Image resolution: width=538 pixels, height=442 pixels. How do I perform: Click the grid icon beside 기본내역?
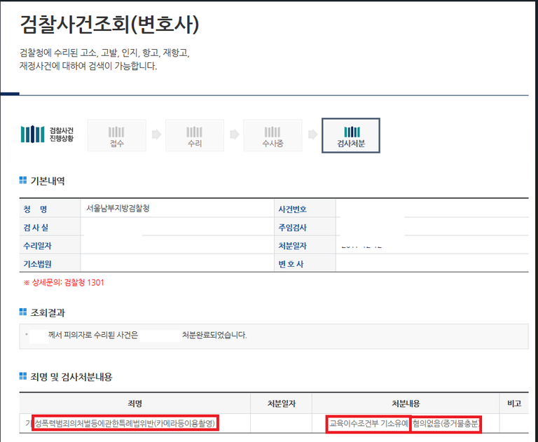[x=23, y=181]
